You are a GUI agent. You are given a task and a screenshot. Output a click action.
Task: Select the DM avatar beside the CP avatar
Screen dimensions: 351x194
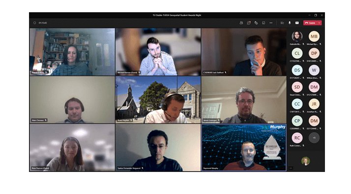coord(314,121)
